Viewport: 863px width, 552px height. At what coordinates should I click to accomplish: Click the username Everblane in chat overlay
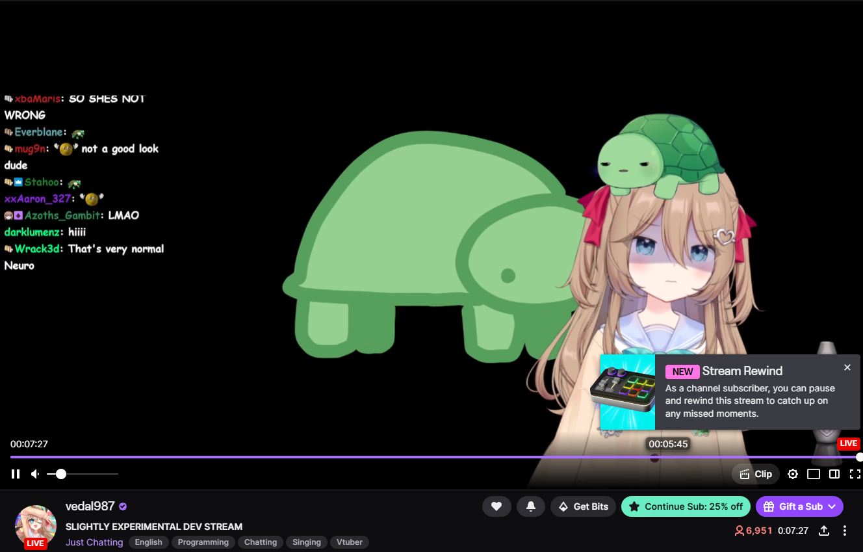click(40, 132)
